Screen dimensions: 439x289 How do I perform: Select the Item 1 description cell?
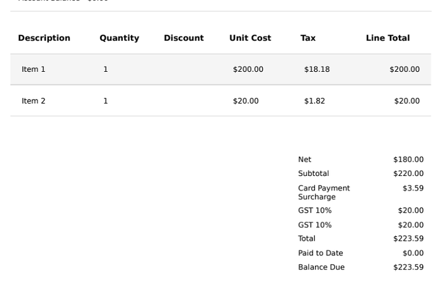33,69
